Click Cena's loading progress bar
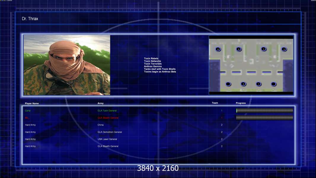 (x=265, y=110)
